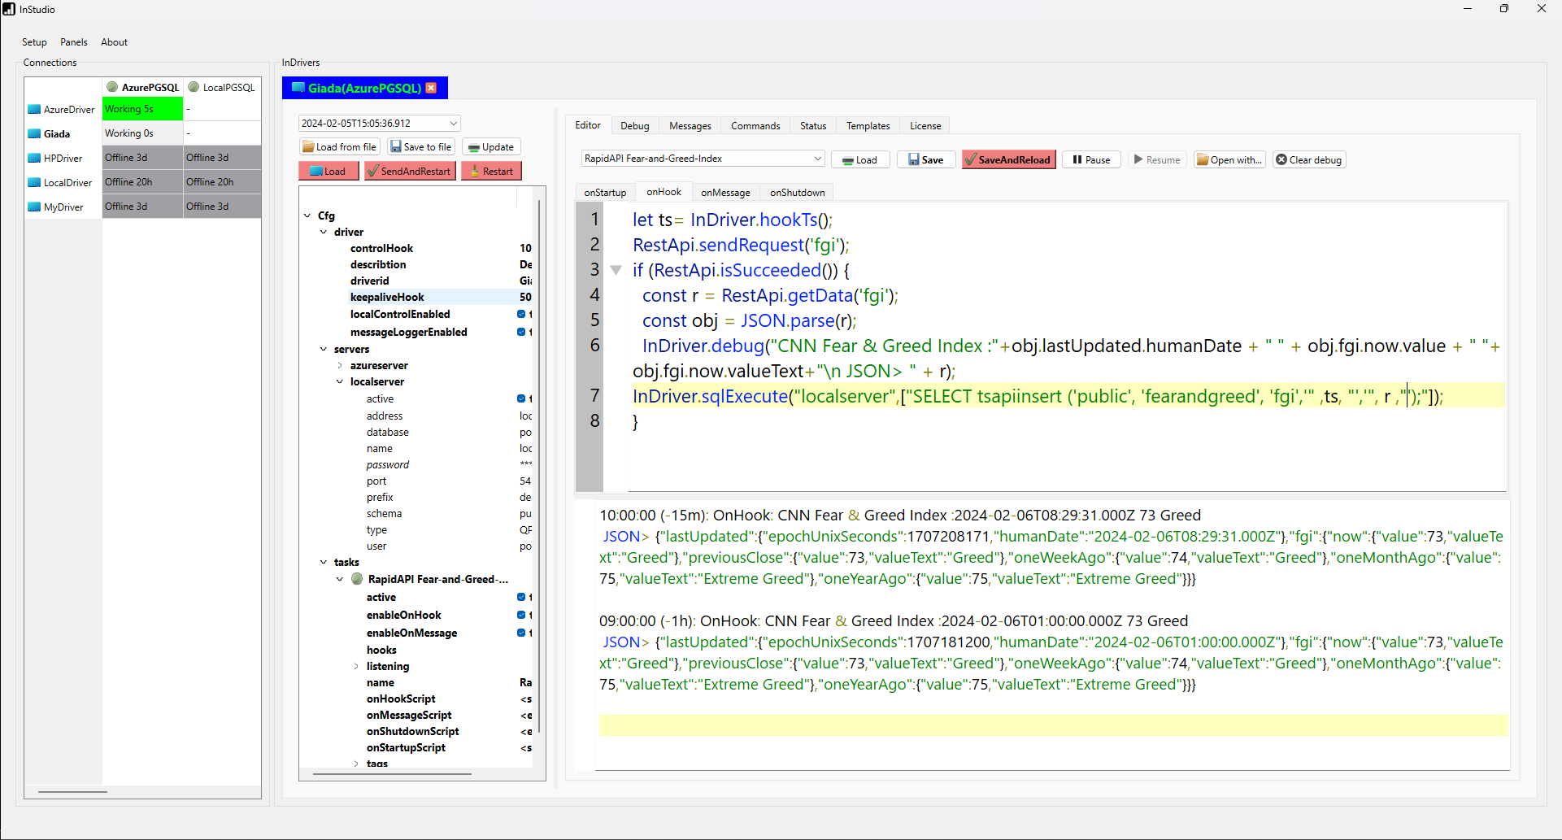The width and height of the screenshot is (1562, 840).
Task: Click the Resume button
Action: coord(1156,159)
